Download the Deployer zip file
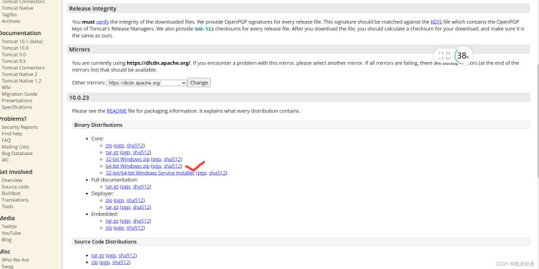This screenshot has width=539, height=269. pos(109,200)
